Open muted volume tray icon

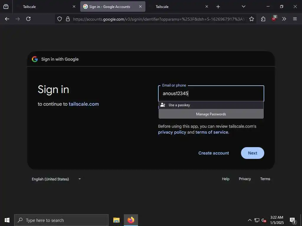tap(264, 220)
